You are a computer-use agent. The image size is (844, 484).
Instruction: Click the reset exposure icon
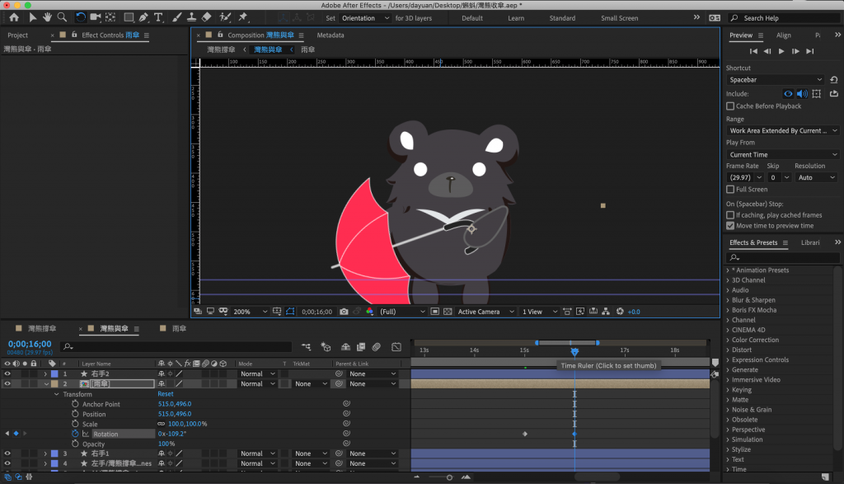point(620,312)
